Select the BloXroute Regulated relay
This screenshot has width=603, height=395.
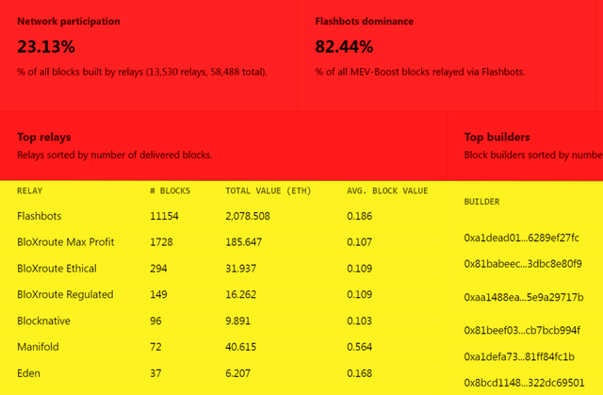[x=65, y=295]
